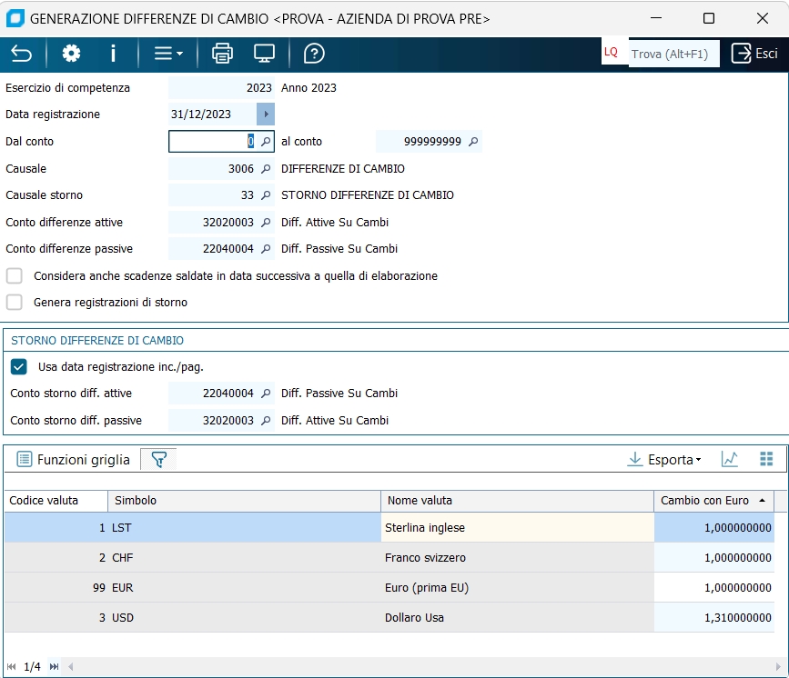Viewport: 789px width, 678px height.
Task: Expand the Esporta dropdown
Action: tap(664, 460)
